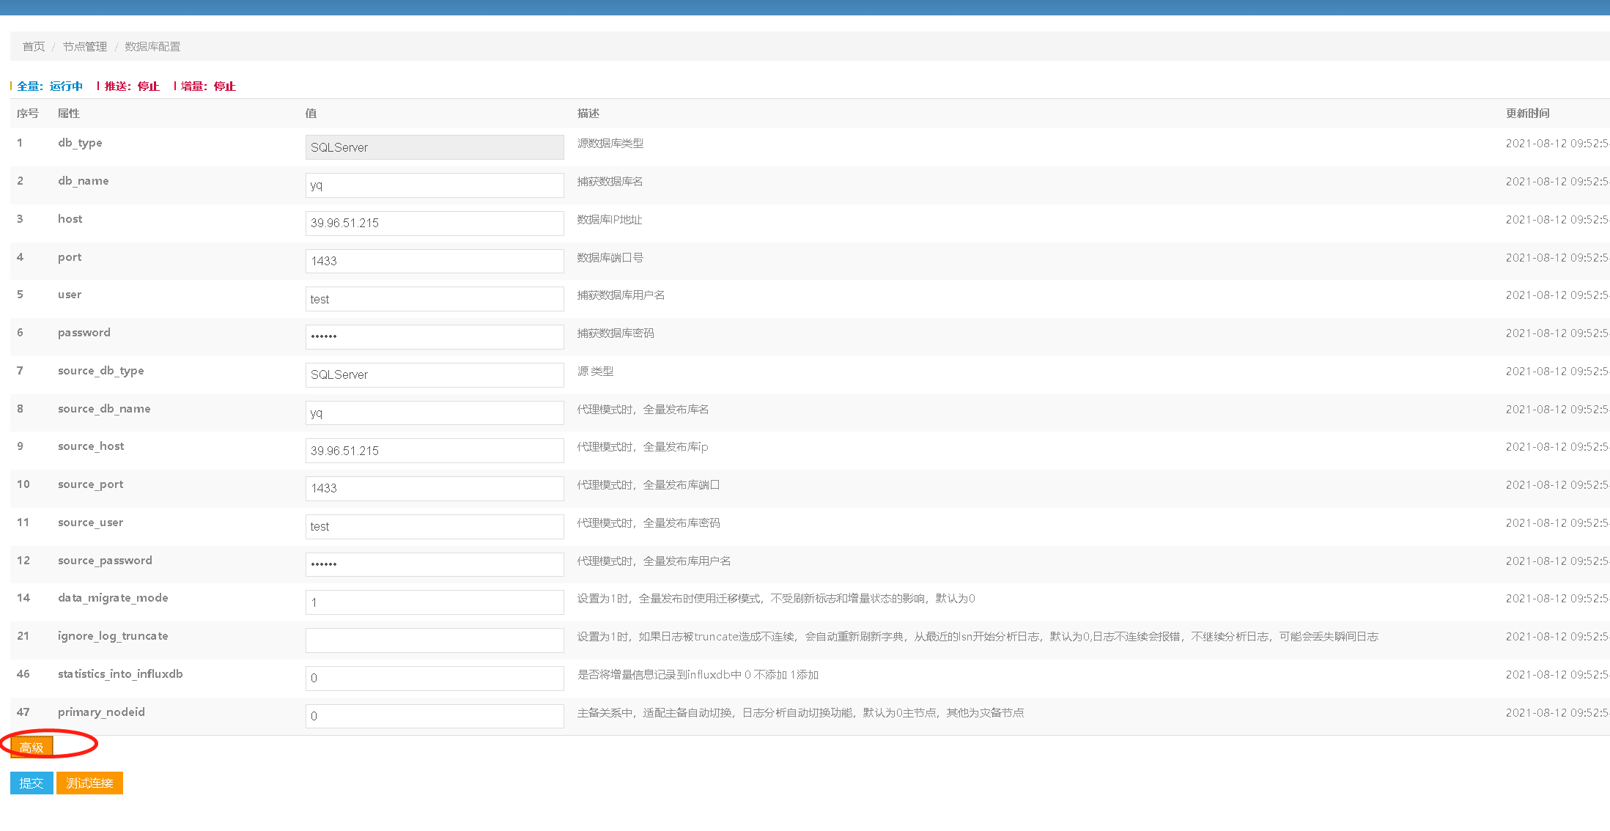The height and width of the screenshot is (831, 1610).
Task: Focus the source_db_name field
Action: click(x=434, y=413)
